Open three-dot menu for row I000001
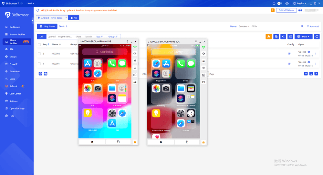 315,64
